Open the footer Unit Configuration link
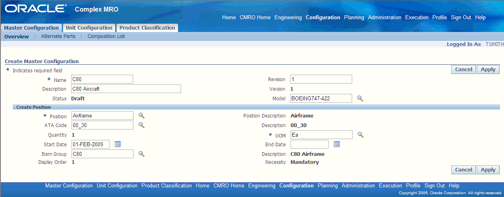Image resolution: width=504 pixels, height=197 pixels. click(117, 186)
